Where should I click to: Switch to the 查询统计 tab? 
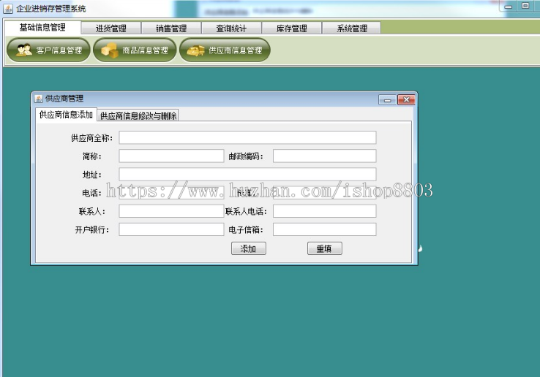point(231,28)
